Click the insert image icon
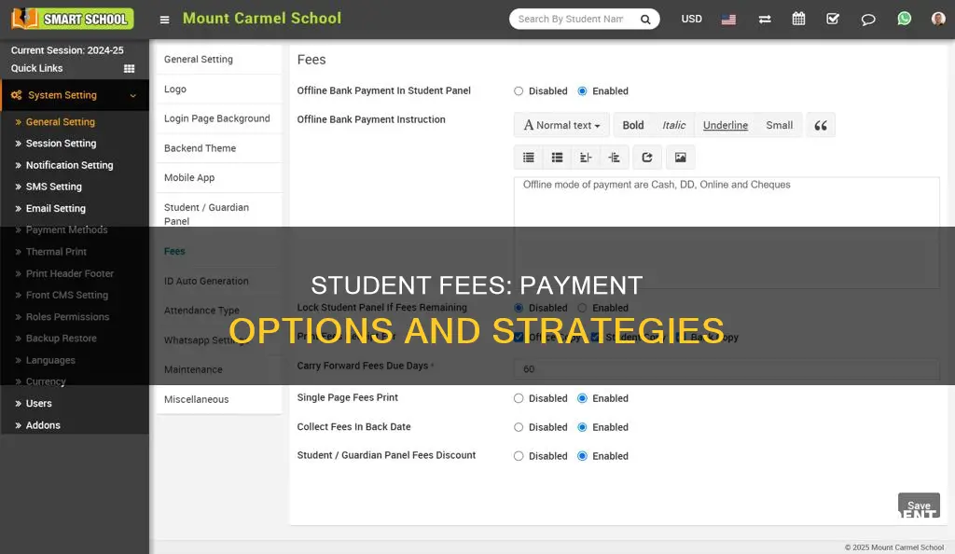 tap(680, 158)
